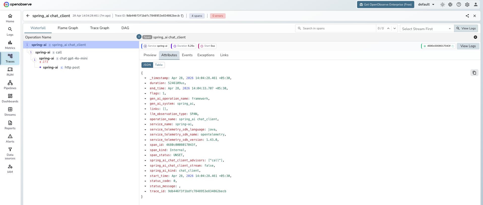The height and width of the screenshot is (205, 483).
Task: Open Metrics in the sidebar
Action: pyautogui.click(x=10, y=45)
